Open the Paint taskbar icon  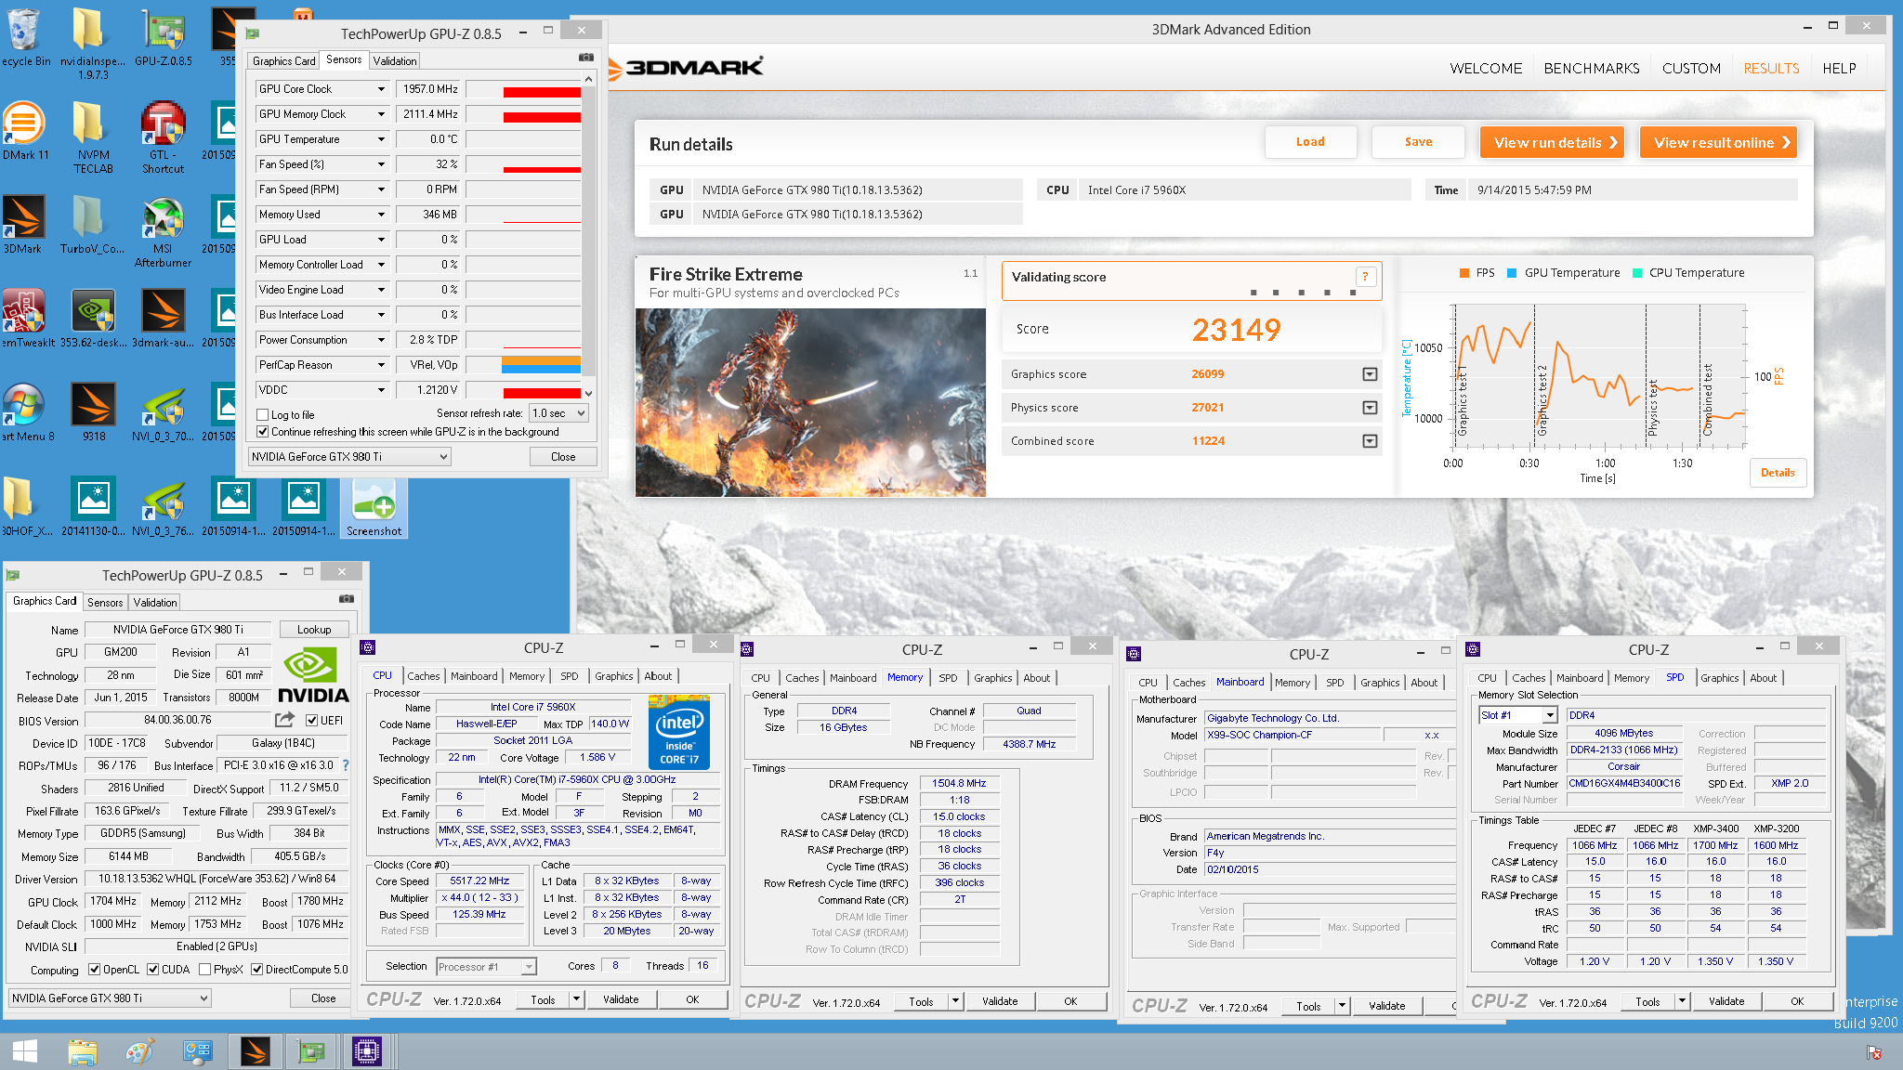(139, 1051)
